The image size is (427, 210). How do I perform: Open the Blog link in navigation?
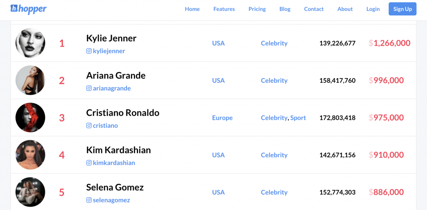[285, 9]
